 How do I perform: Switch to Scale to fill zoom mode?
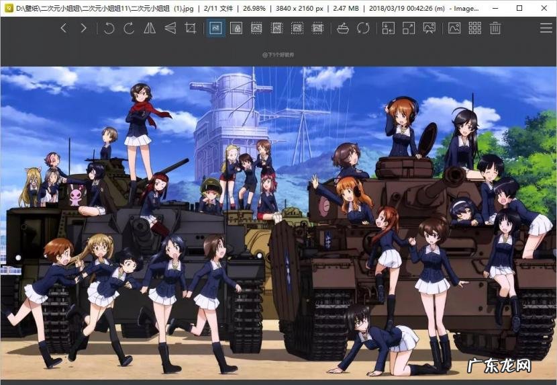[318, 28]
